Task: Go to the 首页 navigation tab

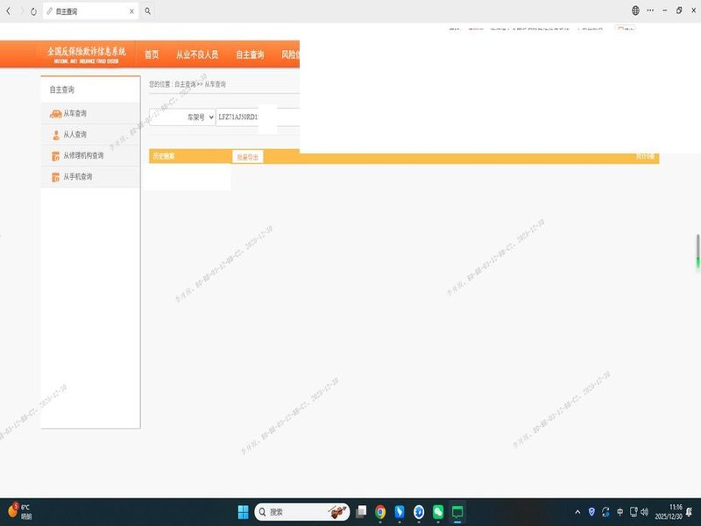Action: [152, 54]
